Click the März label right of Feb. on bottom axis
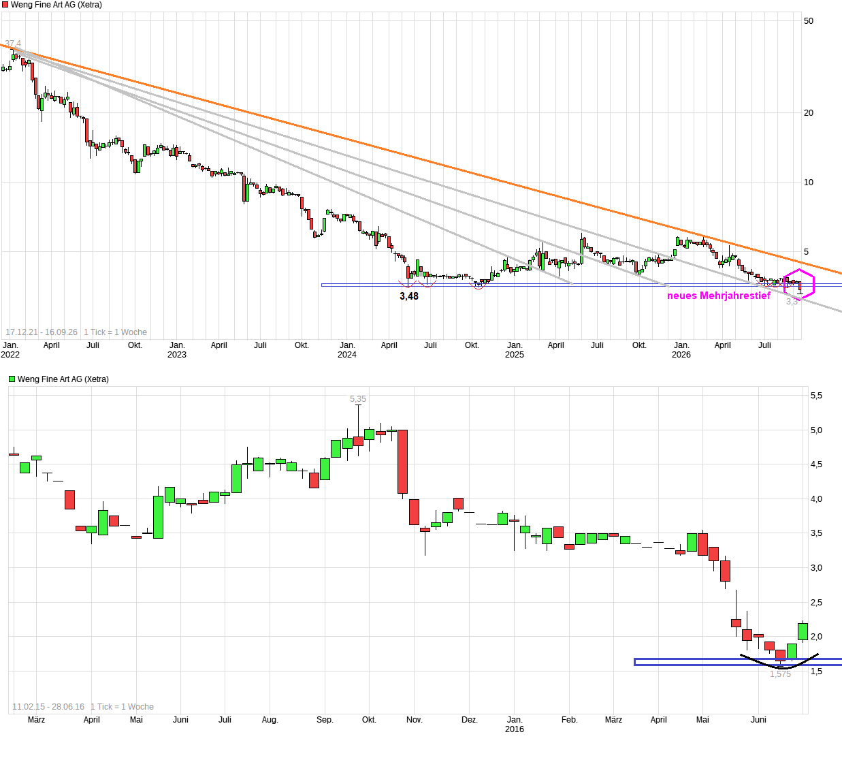This screenshot has width=842, height=775. point(613,720)
